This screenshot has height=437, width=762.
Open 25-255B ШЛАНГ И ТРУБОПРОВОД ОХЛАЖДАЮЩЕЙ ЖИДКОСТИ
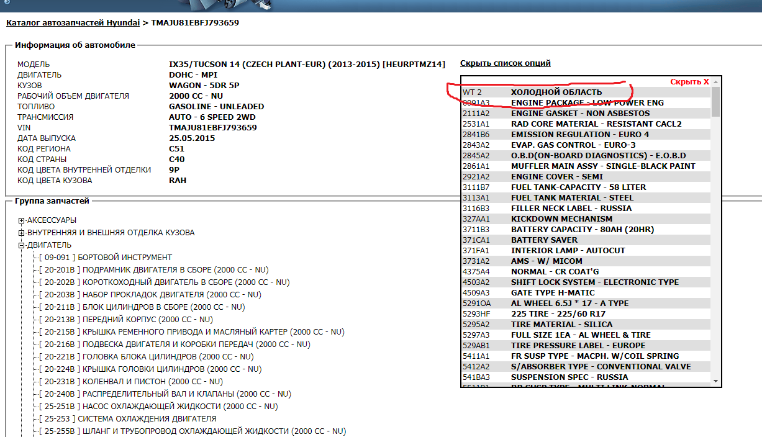coord(193,431)
